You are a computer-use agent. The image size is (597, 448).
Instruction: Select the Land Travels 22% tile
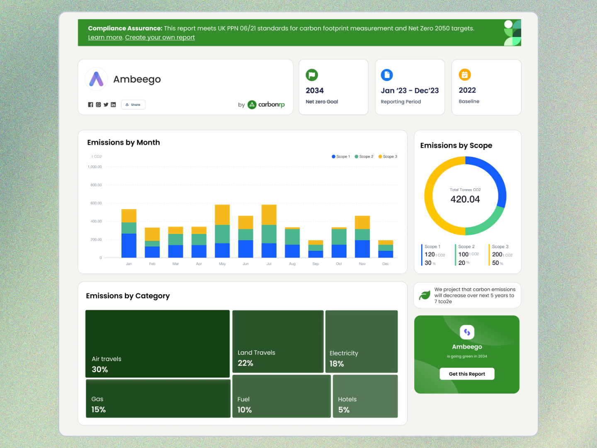[278, 341]
